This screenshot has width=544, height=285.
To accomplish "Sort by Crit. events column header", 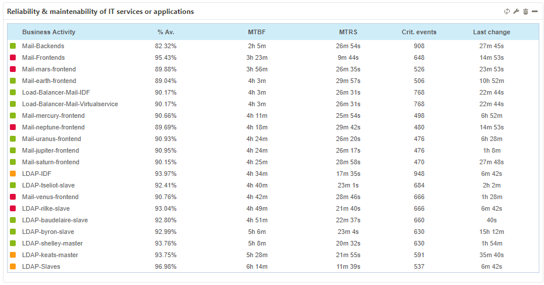I will pyautogui.click(x=419, y=32).
